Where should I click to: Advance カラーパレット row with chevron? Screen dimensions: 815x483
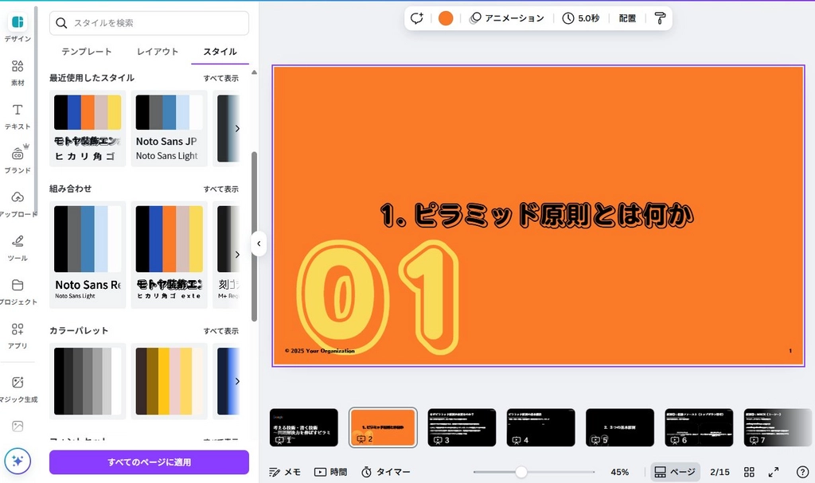tap(237, 381)
